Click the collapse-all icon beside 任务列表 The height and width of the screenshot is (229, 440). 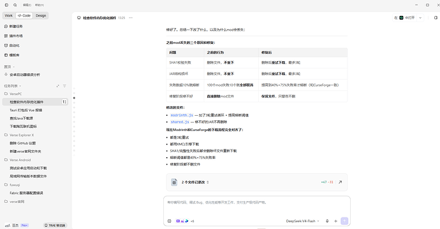[x=58, y=86]
